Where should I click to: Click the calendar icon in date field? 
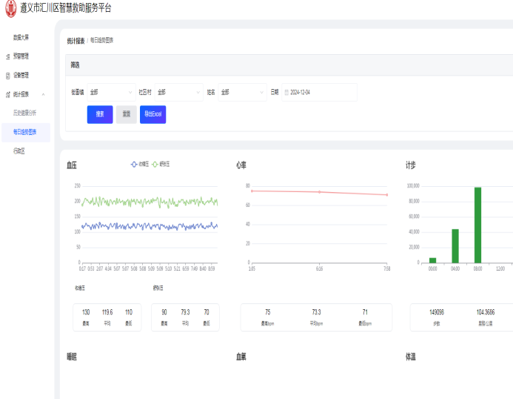[286, 93]
